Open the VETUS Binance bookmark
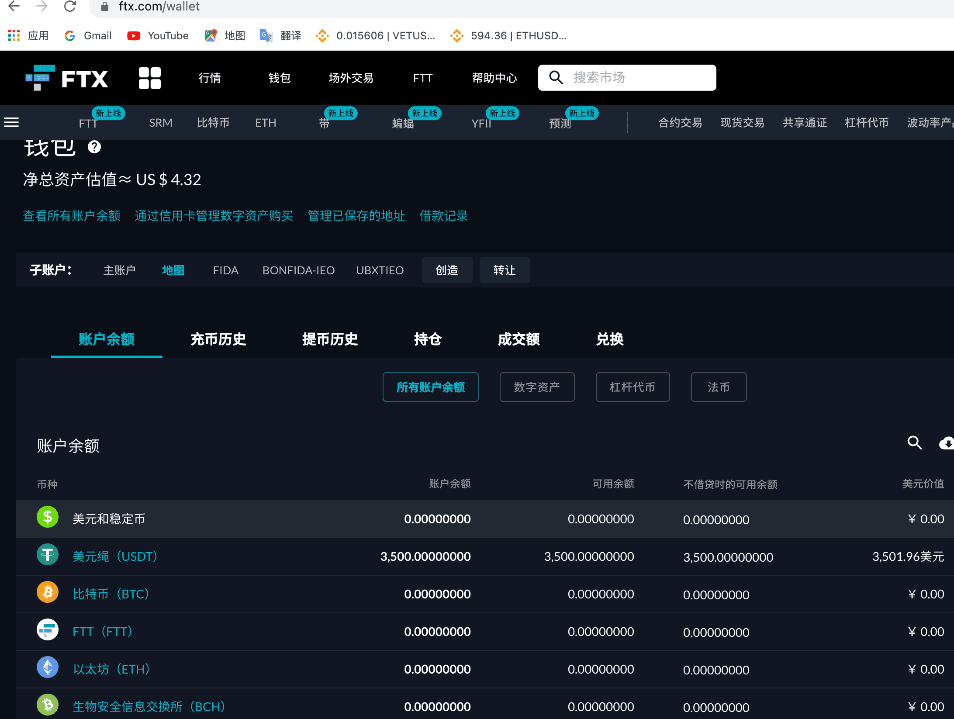 (375, 35)
